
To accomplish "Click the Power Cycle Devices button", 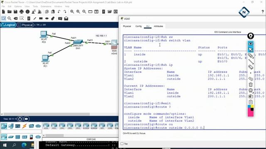I will pos(20,119).
